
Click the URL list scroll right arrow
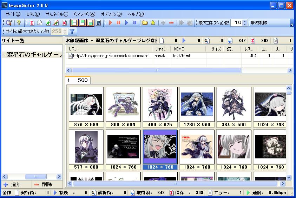pyautogui.click(x=290, y=70)
